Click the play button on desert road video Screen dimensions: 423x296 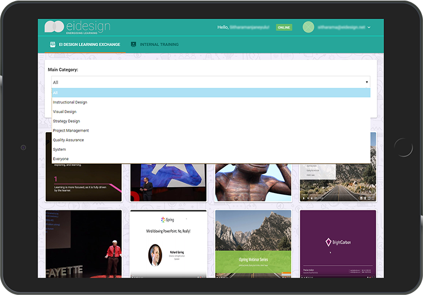(304, 199)
